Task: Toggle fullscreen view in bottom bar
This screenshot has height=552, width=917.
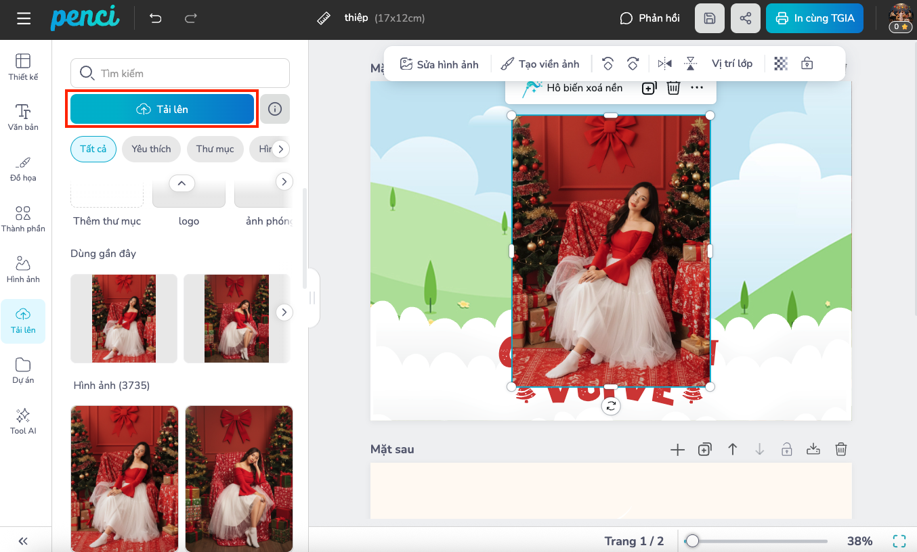Action: click(899, 540)
